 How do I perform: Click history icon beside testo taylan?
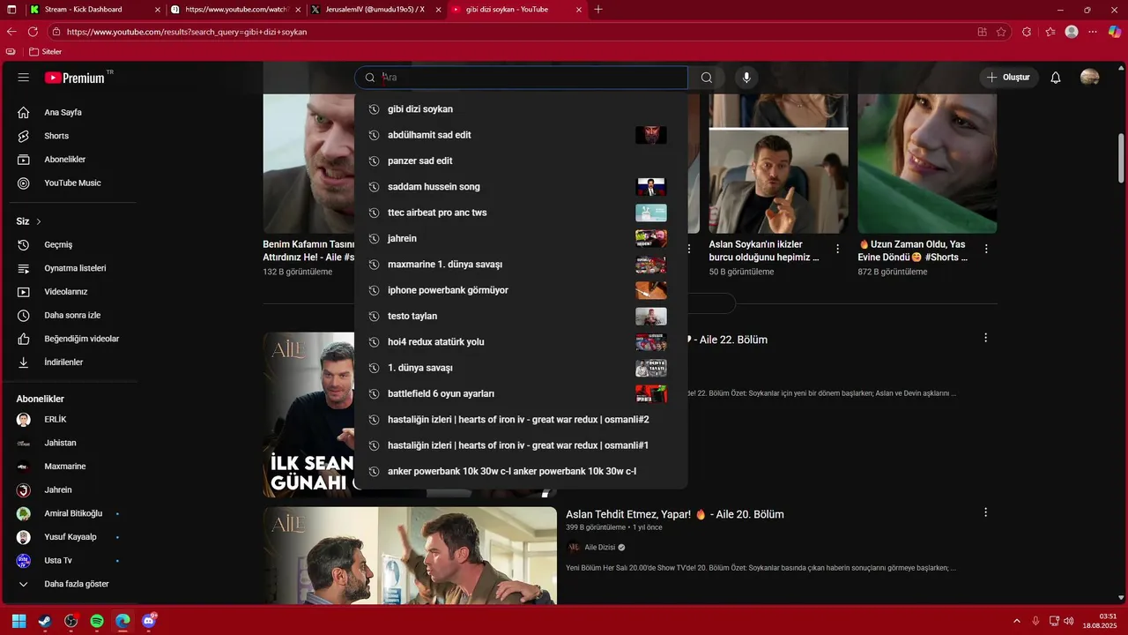pyautogui.click(x=374, y=316)
